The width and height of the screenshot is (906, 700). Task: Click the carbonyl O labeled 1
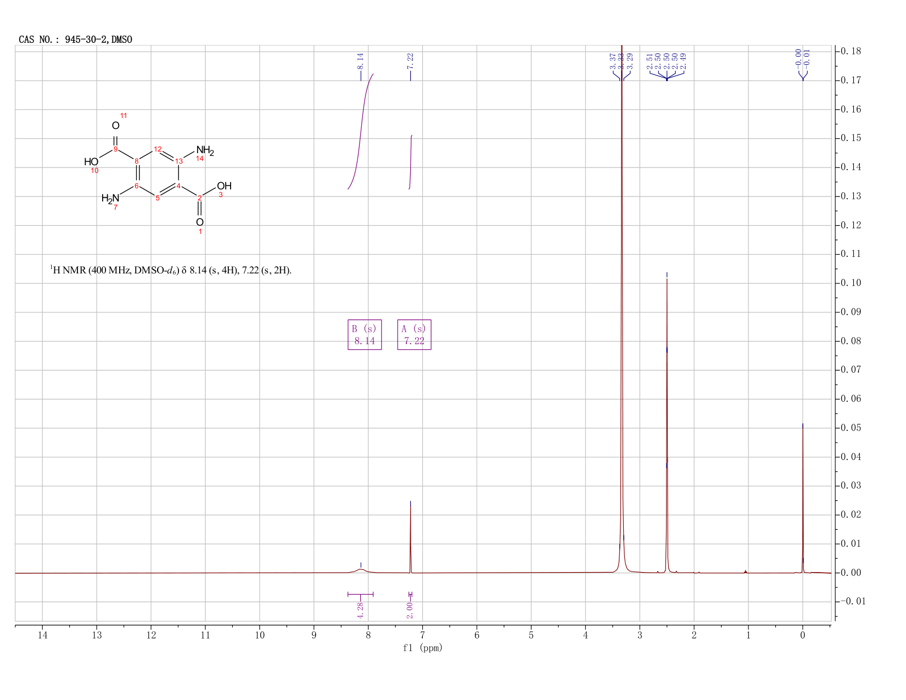click(x=200, y=222)
